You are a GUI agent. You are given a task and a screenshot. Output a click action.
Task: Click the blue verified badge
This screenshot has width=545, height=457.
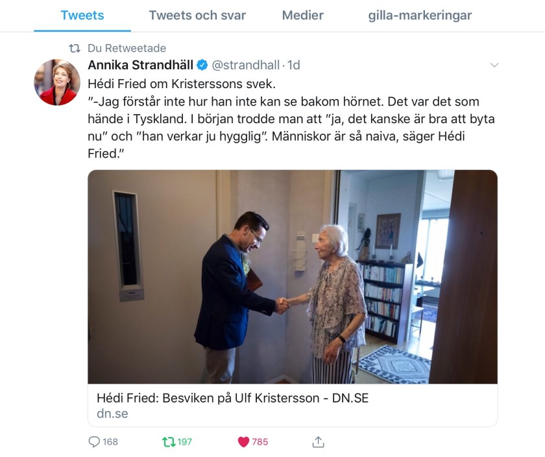(202, 65)
